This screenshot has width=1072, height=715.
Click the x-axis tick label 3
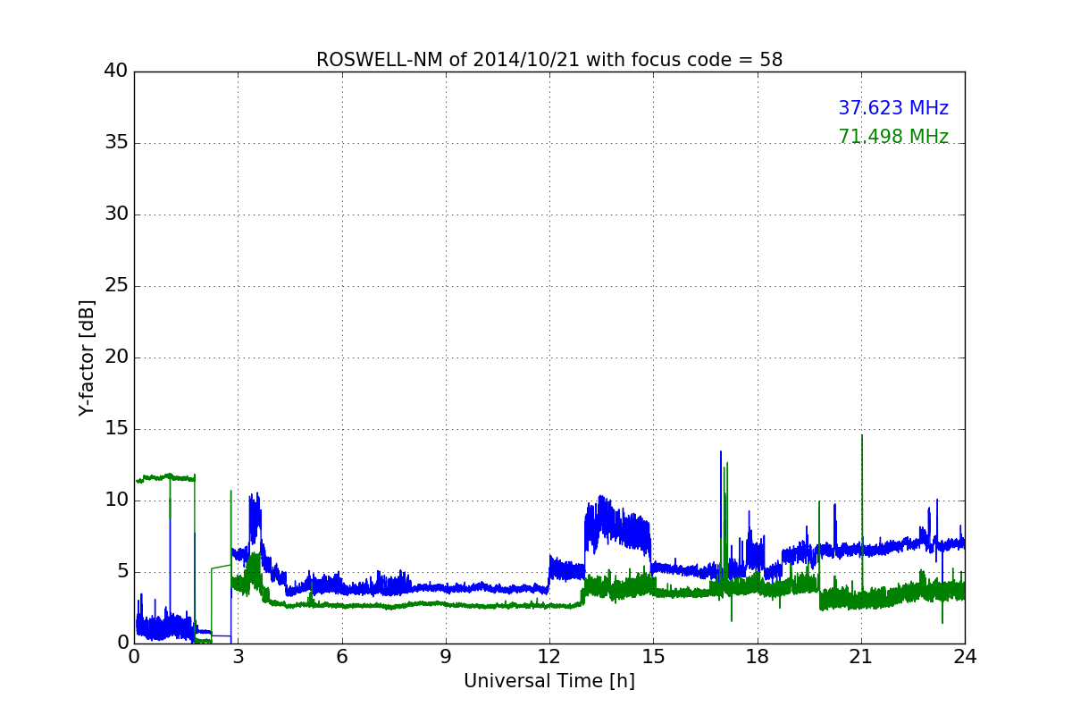[238, 657]
